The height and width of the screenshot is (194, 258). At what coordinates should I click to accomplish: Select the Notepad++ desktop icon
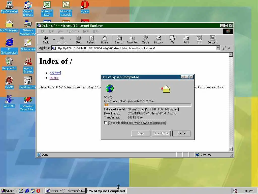click(x=28, y=45)
